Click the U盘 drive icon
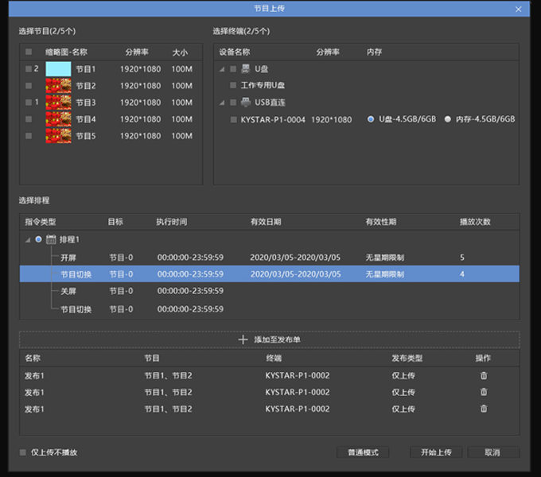Image resolution: width=541 pixels, height=477 pixels. 245,69
